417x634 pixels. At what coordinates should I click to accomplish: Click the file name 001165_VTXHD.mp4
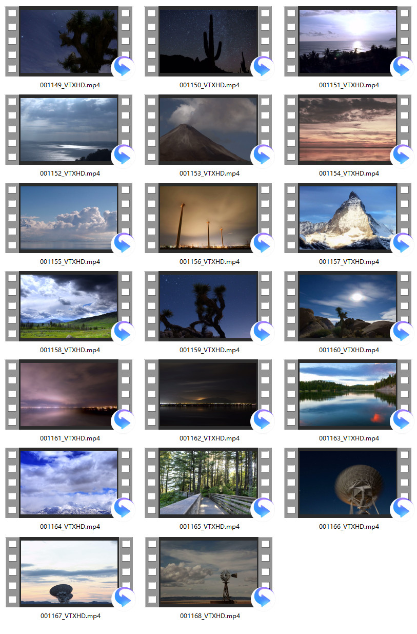(x=209, y=527)
